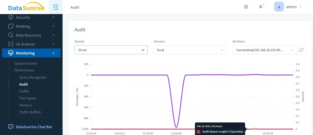Open the Speed dropdown showing 20 sec
The height and width of the screenshot is (135, 313).
(x=111, y=50)
